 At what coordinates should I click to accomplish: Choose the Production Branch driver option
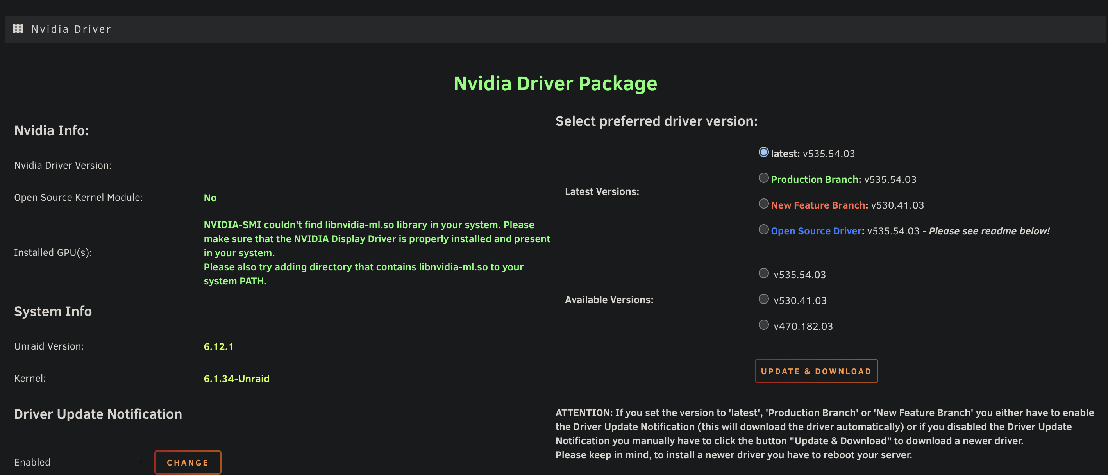pyautogui.click(x=763, y=178)
